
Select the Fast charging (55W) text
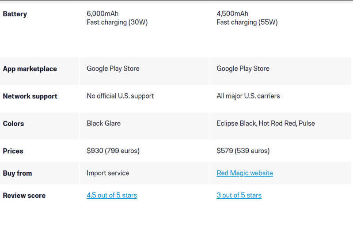(x=247, y=22)
